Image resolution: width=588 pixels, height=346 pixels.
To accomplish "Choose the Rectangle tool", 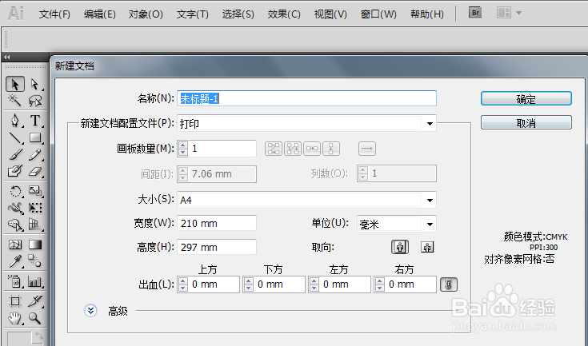I will 35,137.
